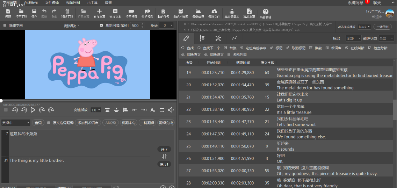Click the volume speaker icon
This screenshot has height=188, width=397.
(x=171, y=110)
